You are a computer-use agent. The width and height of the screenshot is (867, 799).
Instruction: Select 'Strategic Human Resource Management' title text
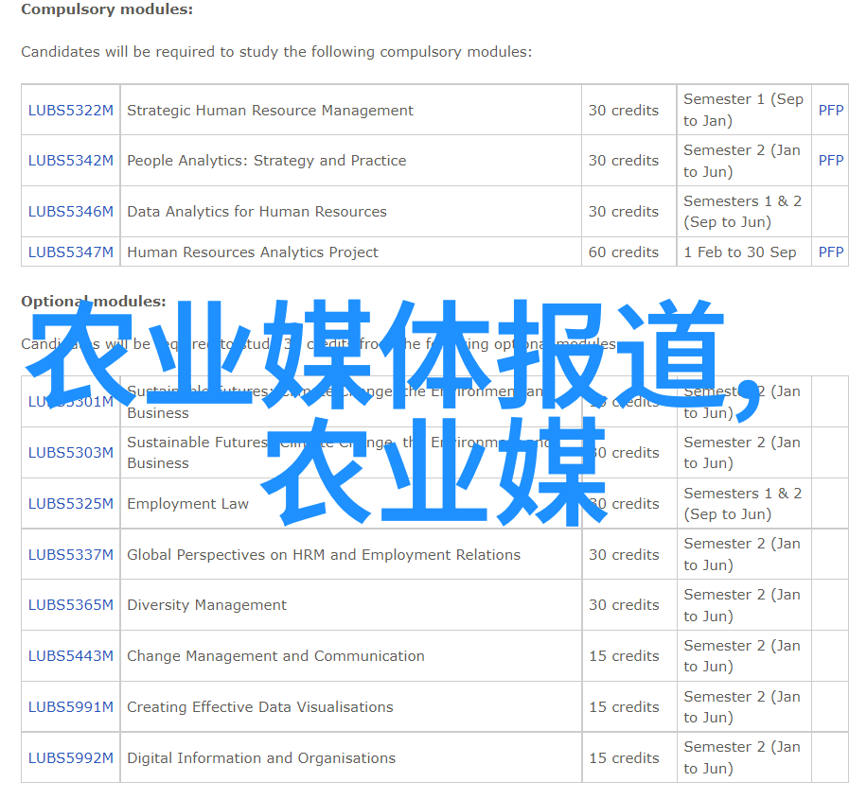coord(270,111)
